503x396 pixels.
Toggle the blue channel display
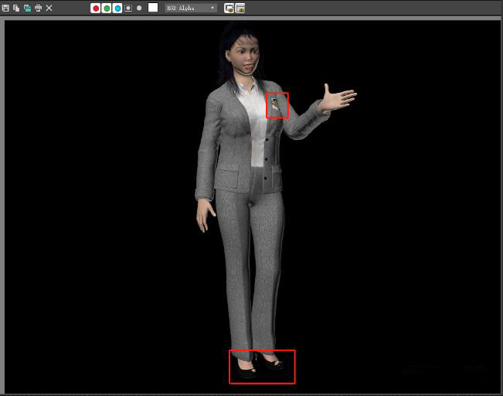[x=117, y=8]
